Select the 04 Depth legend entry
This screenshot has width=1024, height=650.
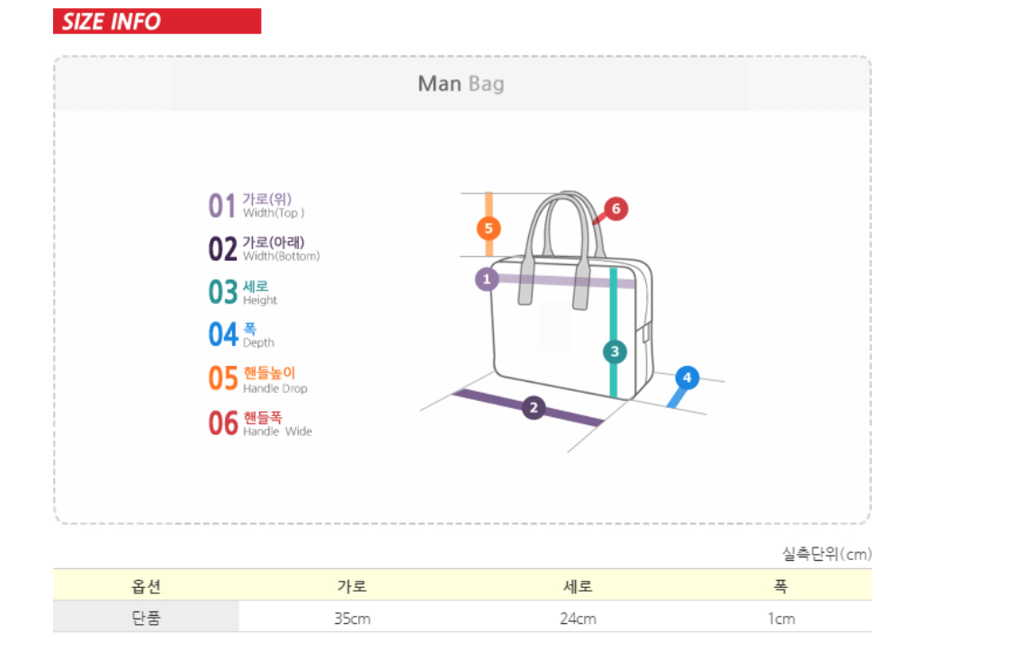(242, 334)
